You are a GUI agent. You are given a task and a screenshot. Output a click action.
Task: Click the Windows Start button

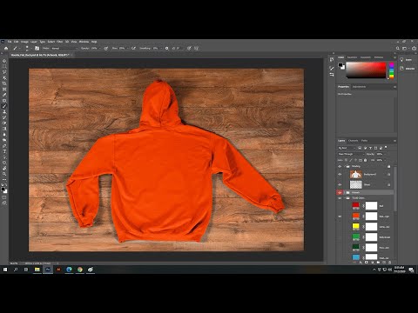click(5, 270)
